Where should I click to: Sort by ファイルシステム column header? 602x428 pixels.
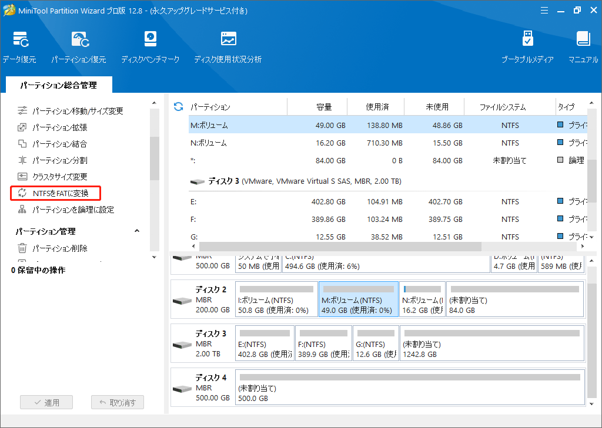(x=510, y=107)
